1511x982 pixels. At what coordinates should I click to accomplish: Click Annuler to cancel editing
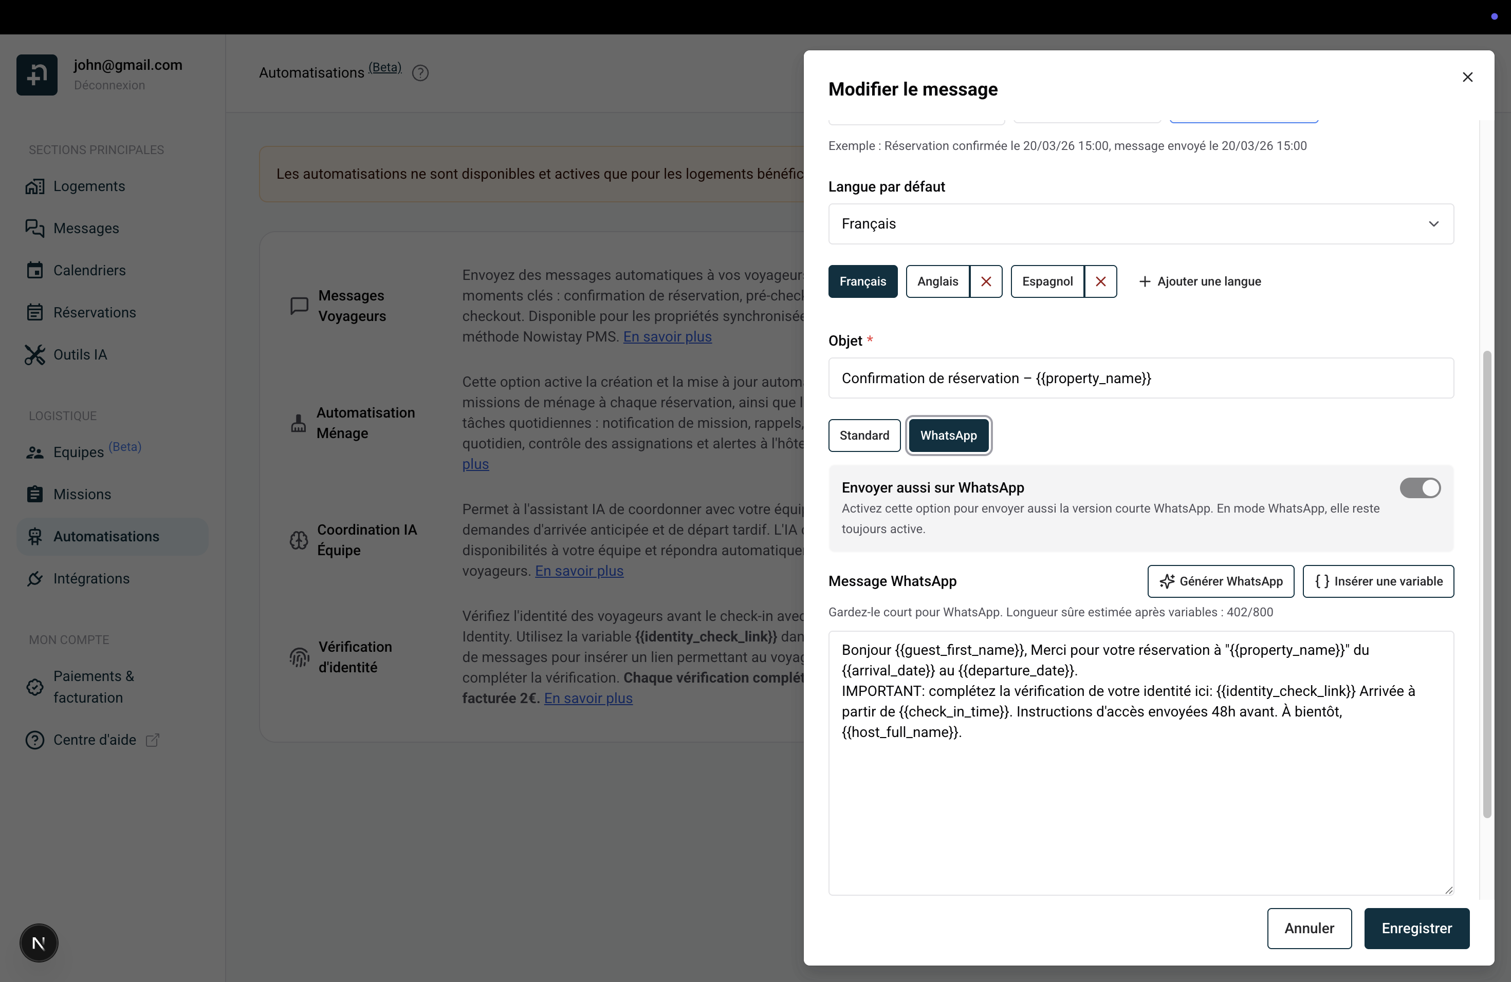(x=1309, y=928)
